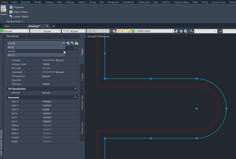Click the Material ByLayer value
236x159 pixels.
(x=60, y=93)
